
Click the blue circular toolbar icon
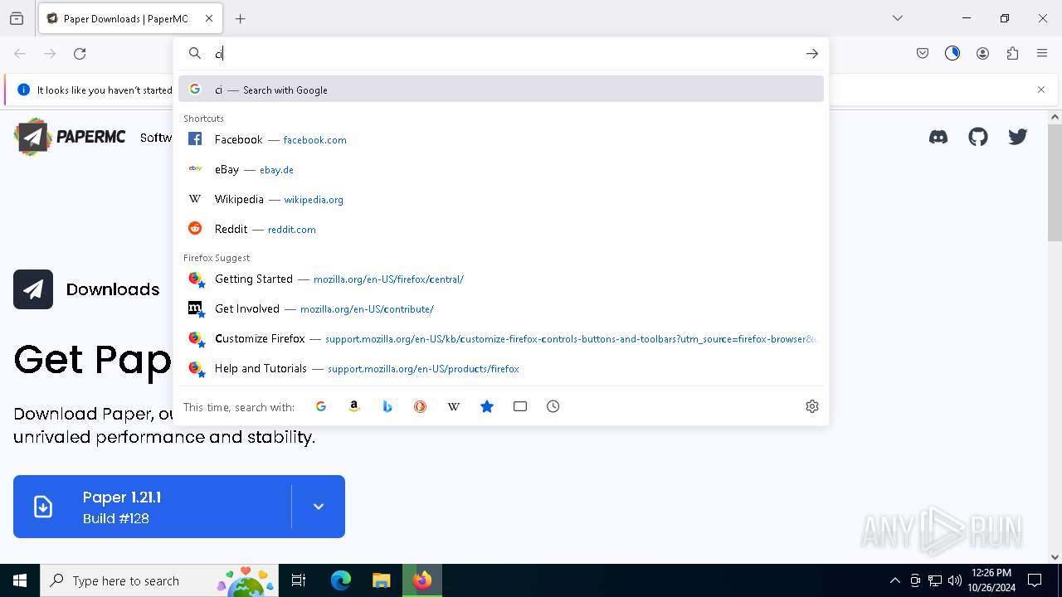tap(952, 53)
